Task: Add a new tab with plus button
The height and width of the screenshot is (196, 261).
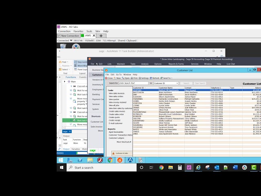Action: coord(101,36)
